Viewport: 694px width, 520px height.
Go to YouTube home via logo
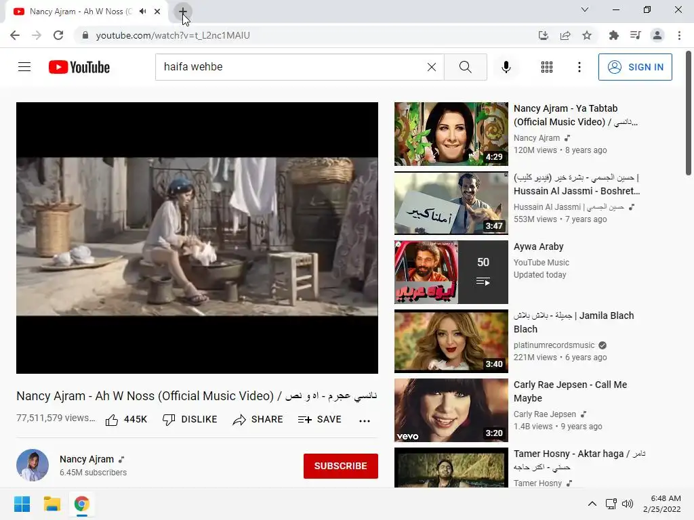click(79, 67)
